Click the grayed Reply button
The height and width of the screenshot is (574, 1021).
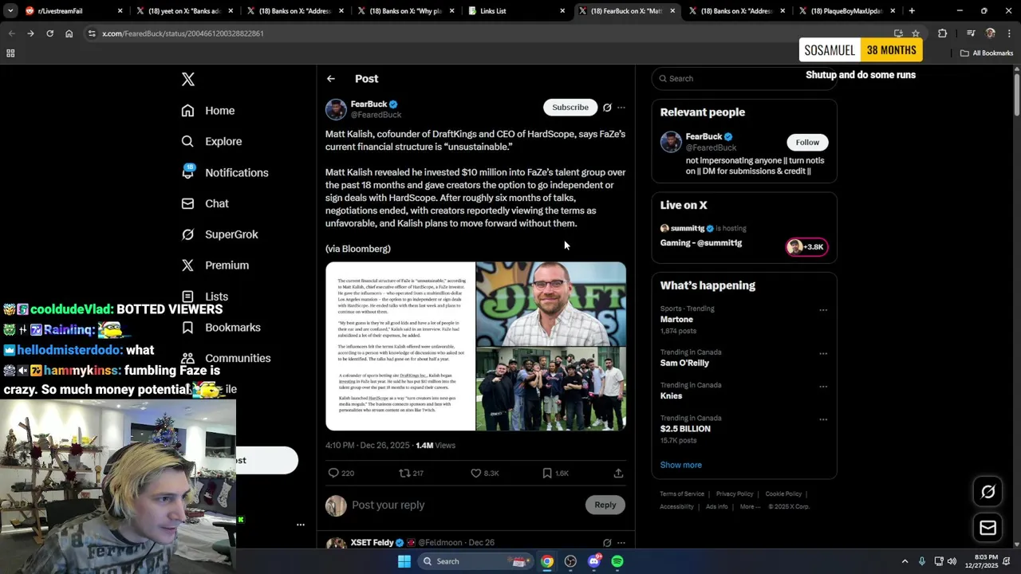(605, 505)
